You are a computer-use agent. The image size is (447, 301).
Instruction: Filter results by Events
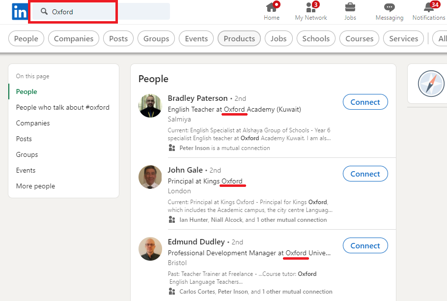click(x=196, y=38)
